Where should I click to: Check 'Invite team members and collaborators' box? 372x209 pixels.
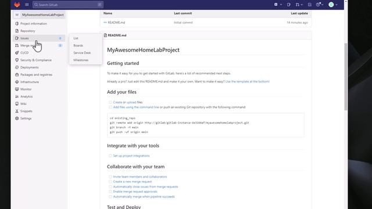click(110, 176)
